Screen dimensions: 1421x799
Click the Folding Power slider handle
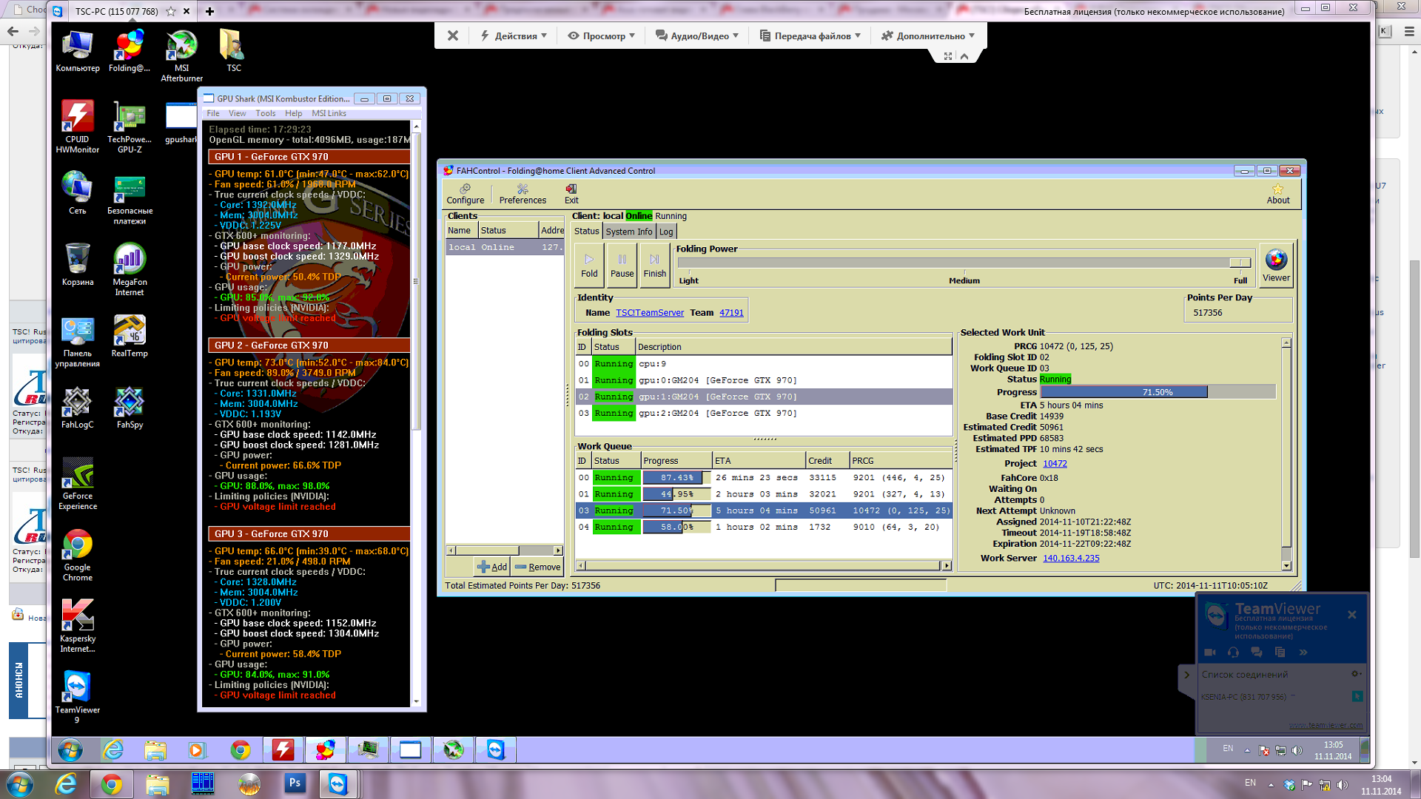(1240, 263)
